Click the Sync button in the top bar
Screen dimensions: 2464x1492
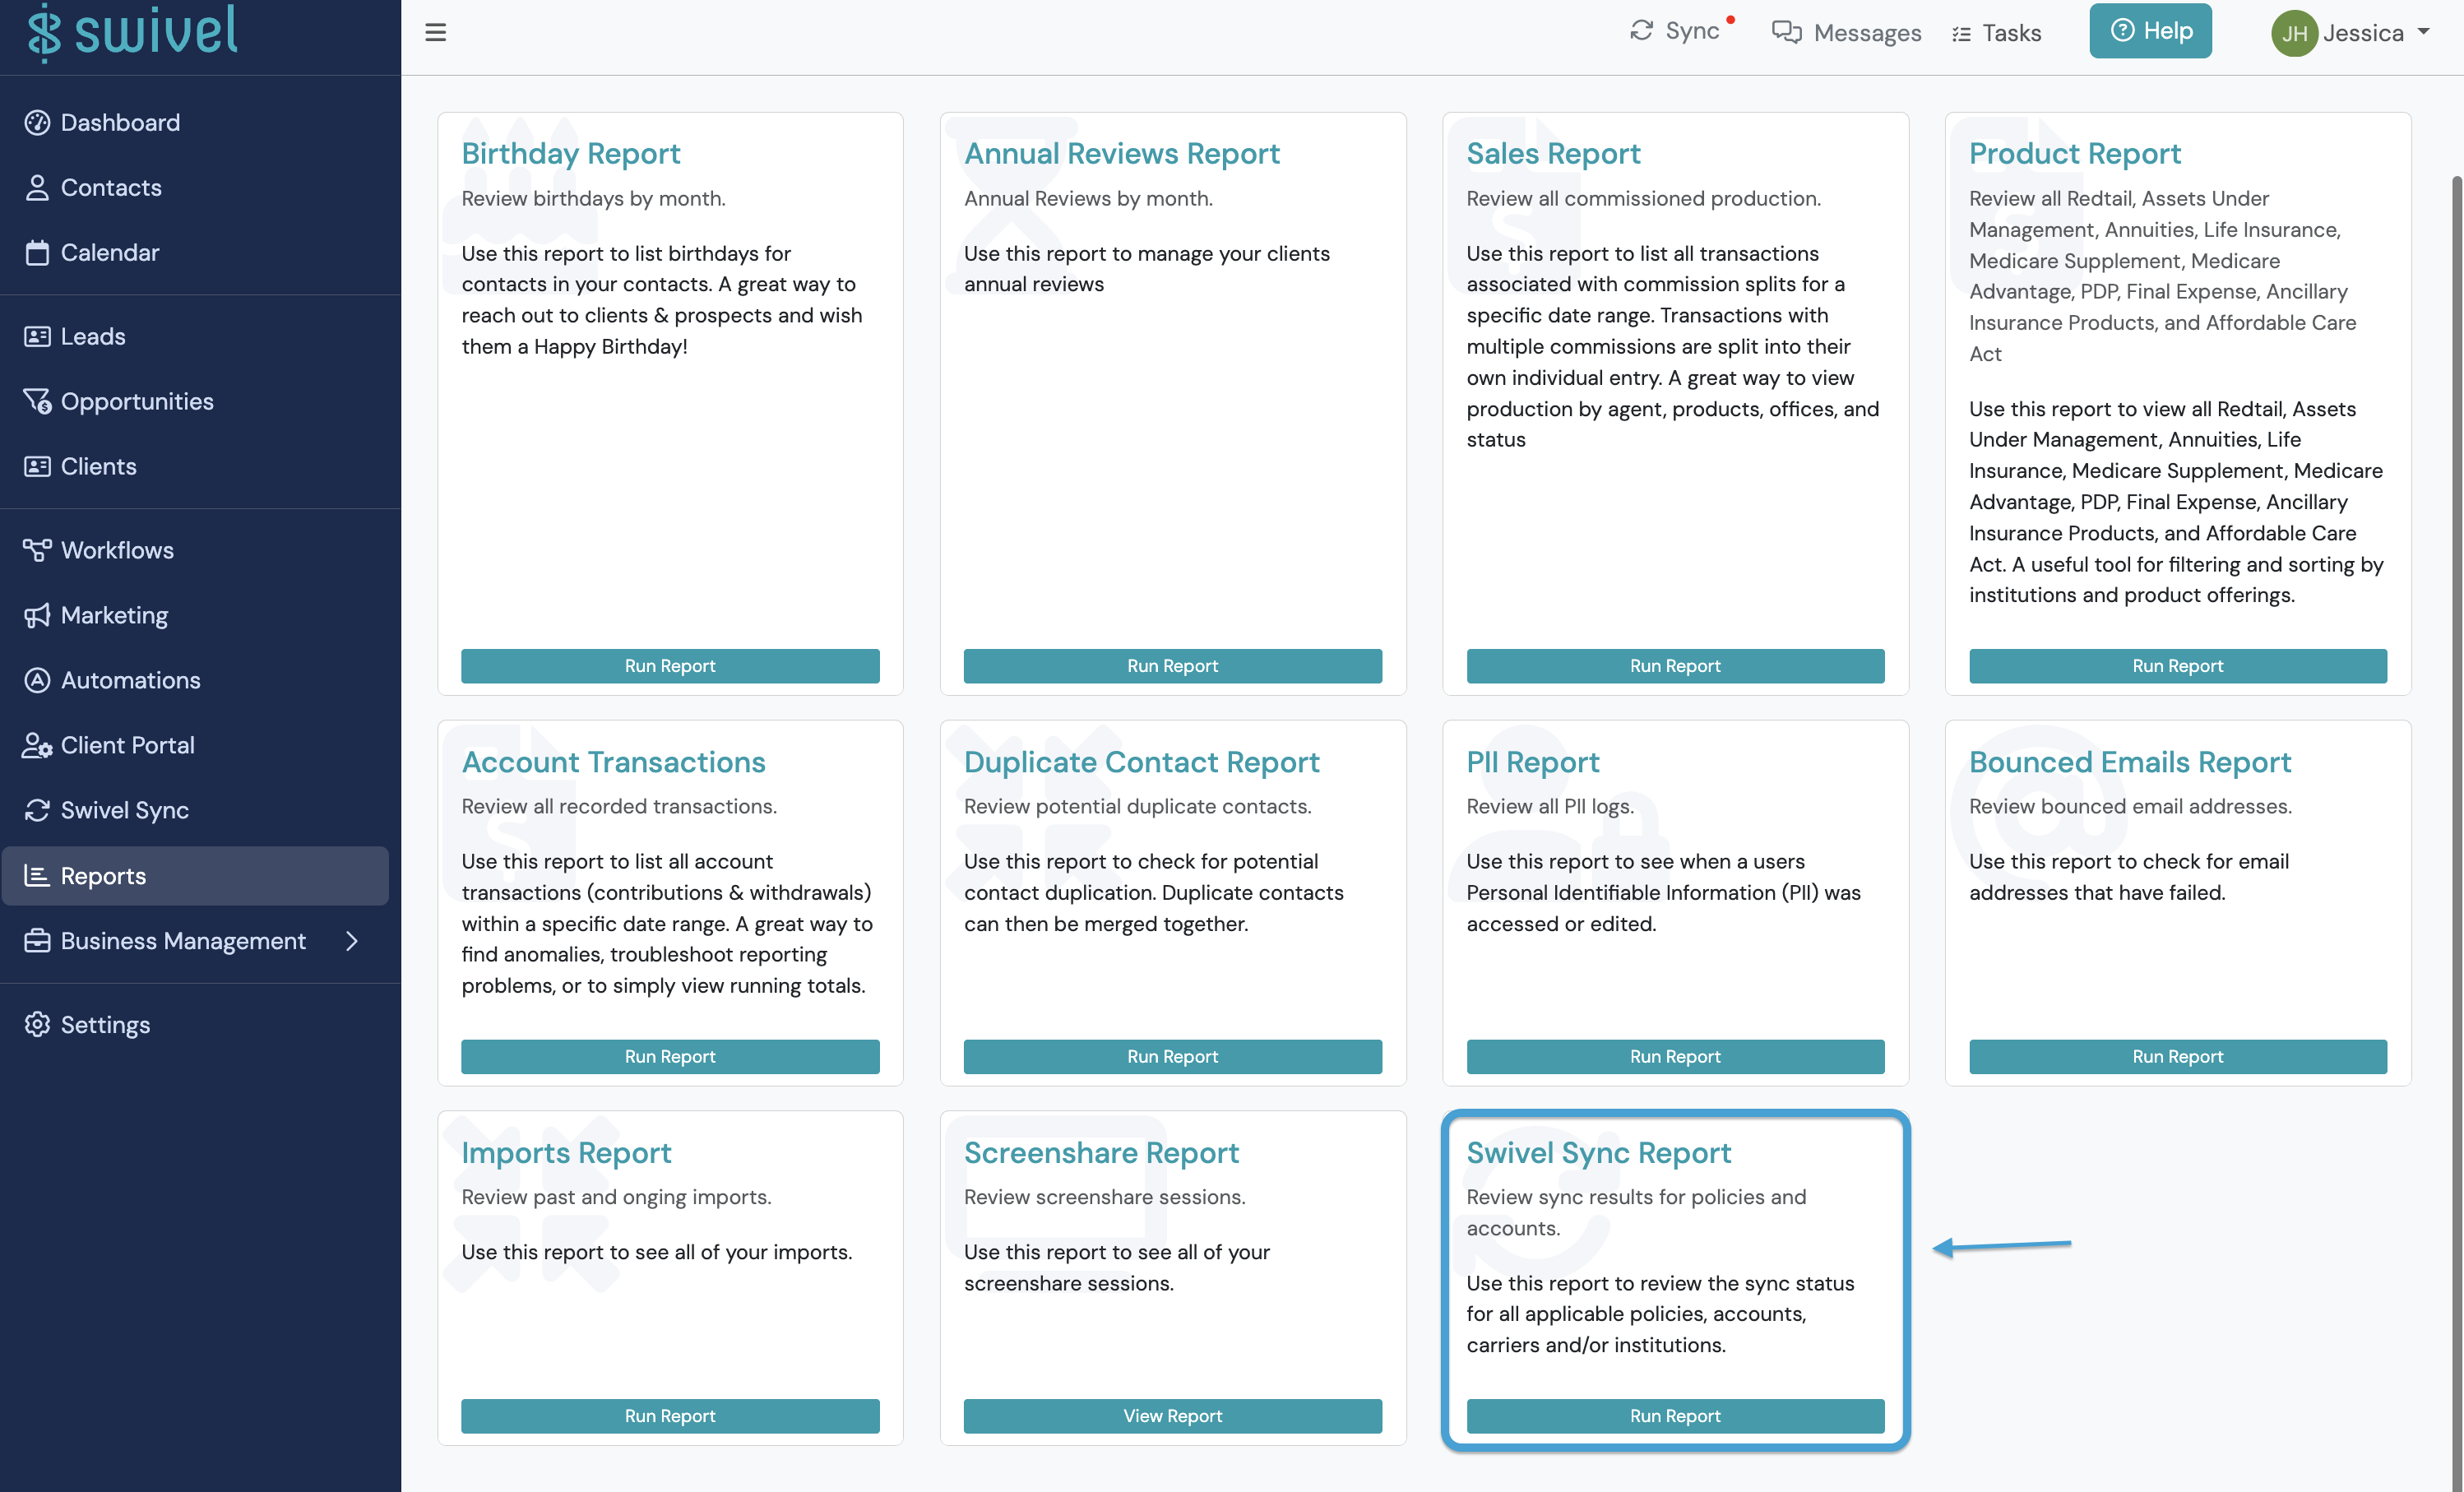(x=1678, y=31)
